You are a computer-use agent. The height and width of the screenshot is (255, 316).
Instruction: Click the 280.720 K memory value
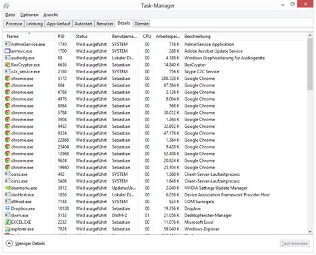coord(171,79)
